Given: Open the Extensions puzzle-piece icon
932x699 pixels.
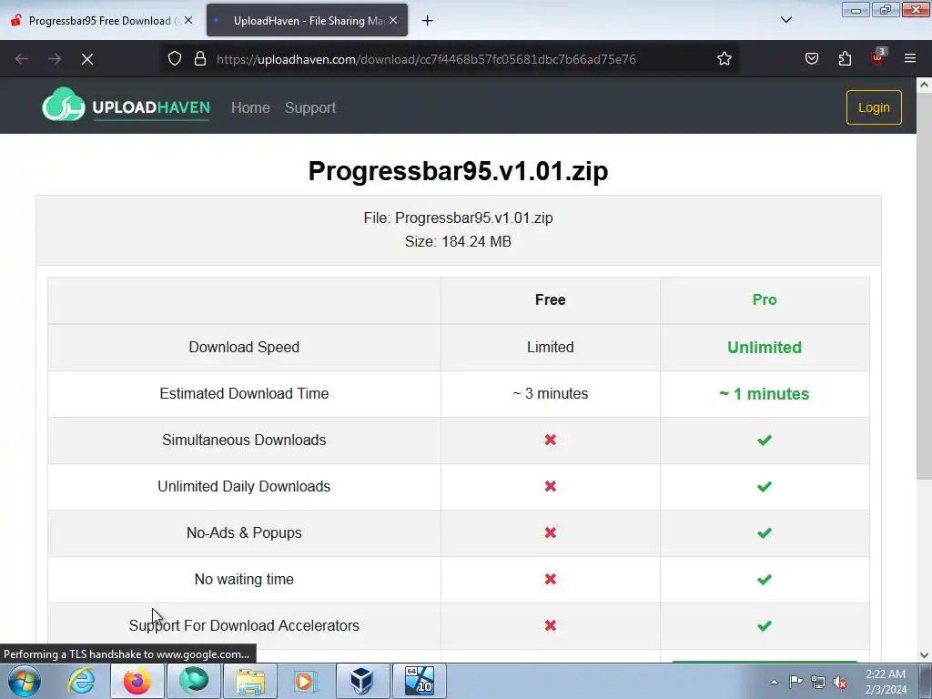Looking at the screenshot, I should (845, 59).
